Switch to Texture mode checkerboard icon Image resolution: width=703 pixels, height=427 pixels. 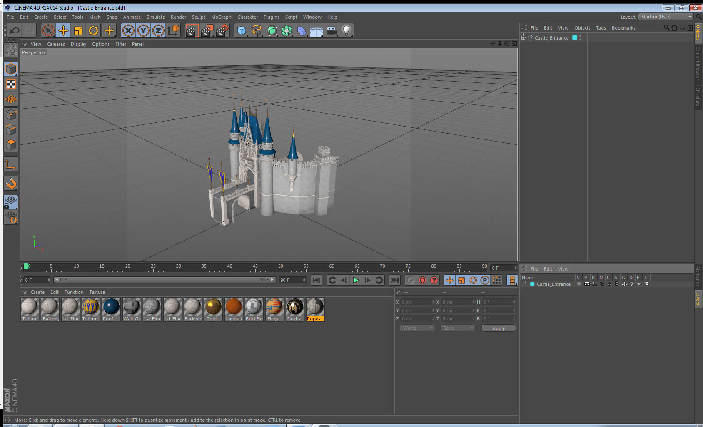pos(11,84)
